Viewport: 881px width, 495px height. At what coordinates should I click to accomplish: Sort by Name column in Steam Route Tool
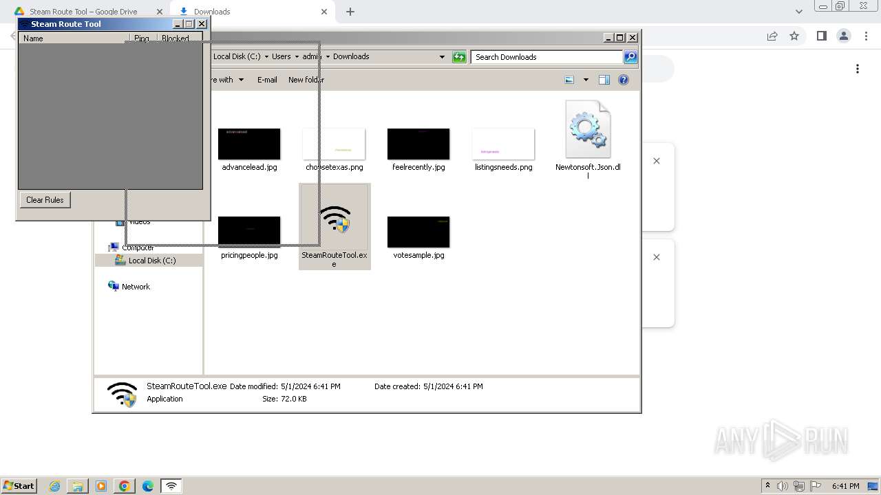tap(74, 38)
